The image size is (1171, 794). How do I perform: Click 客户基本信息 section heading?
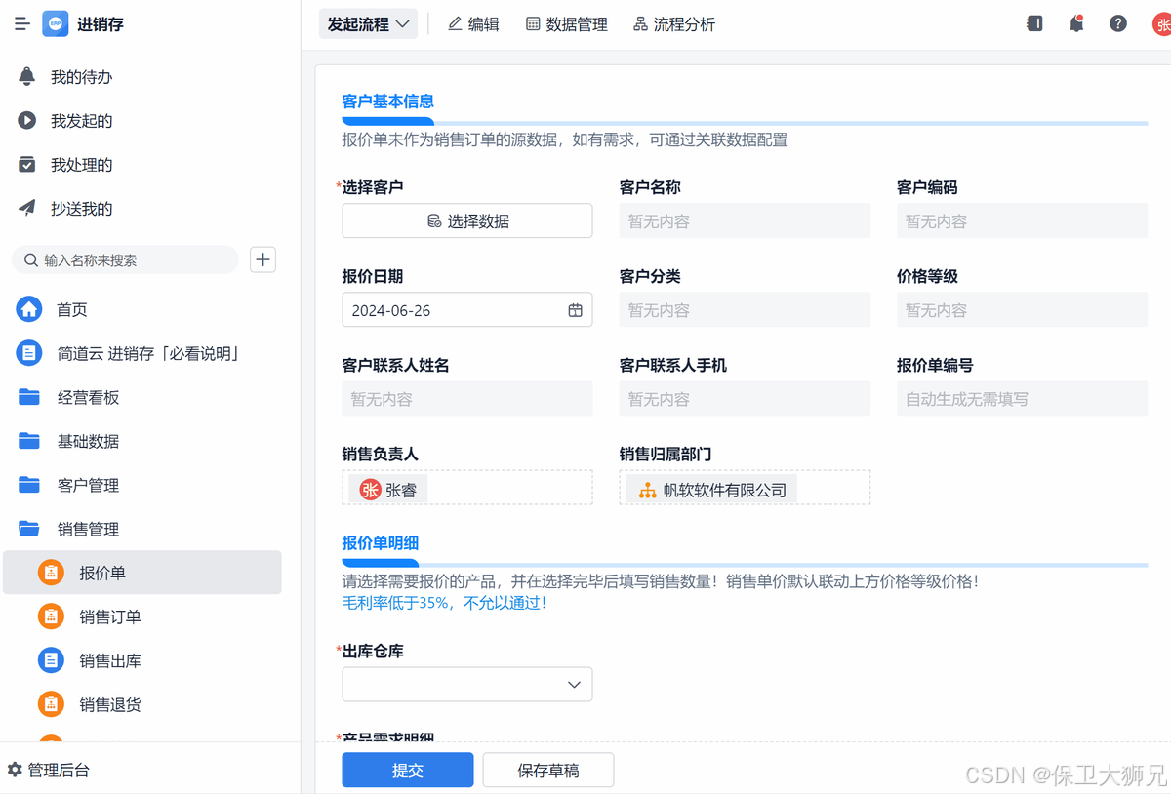click(x=388, y=101)
